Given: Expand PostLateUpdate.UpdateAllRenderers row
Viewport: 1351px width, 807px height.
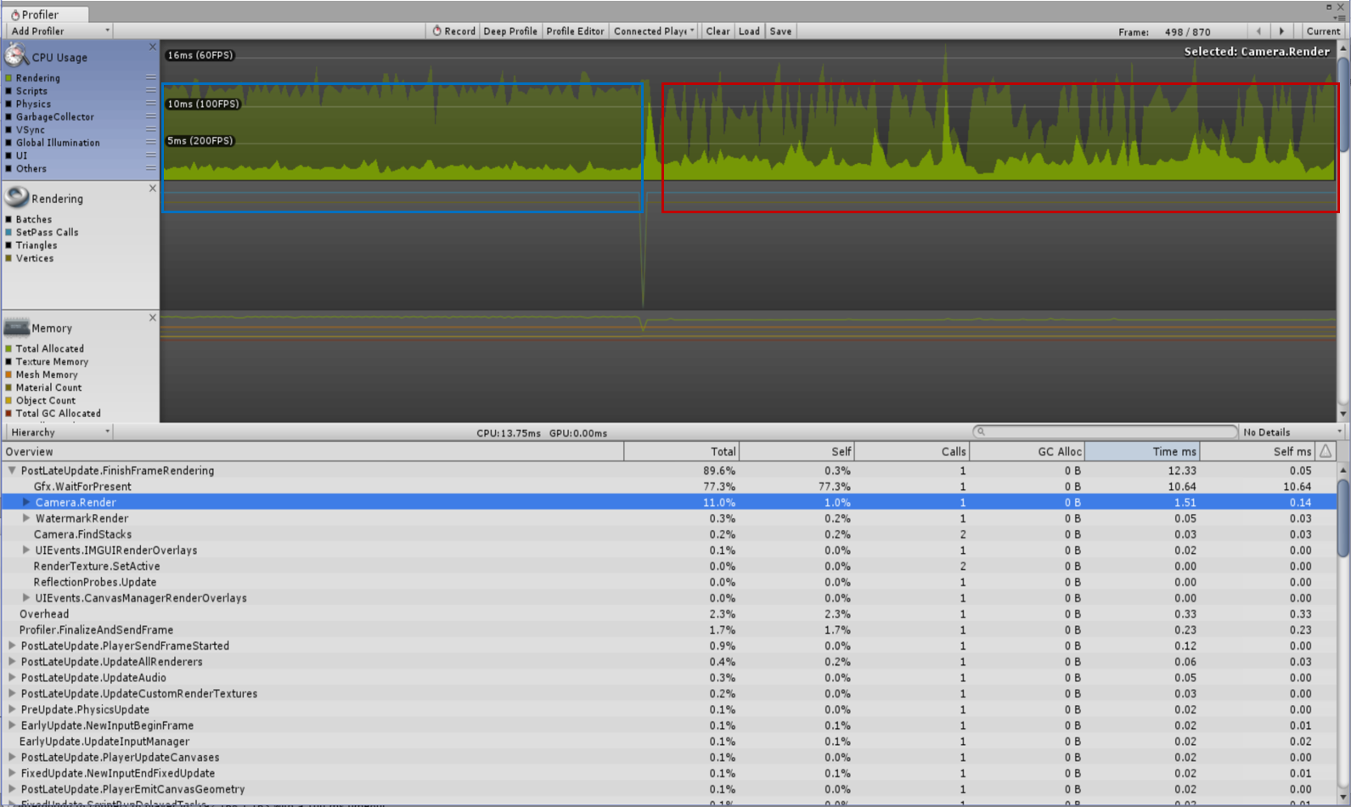Looking at the screenshot, I should [x=12, y=662].
